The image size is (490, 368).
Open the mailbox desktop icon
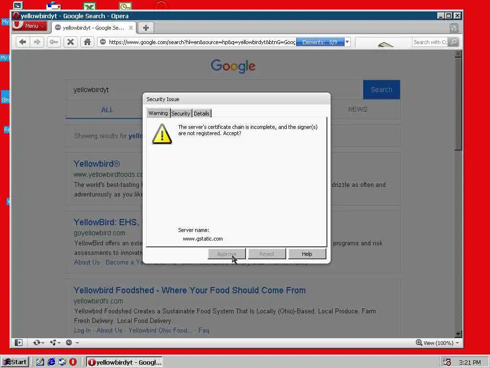[54, 5]
